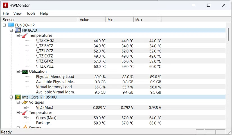Collapse the Intel Core i7 10510U node

pyautogui.click(x=11, y=97)
